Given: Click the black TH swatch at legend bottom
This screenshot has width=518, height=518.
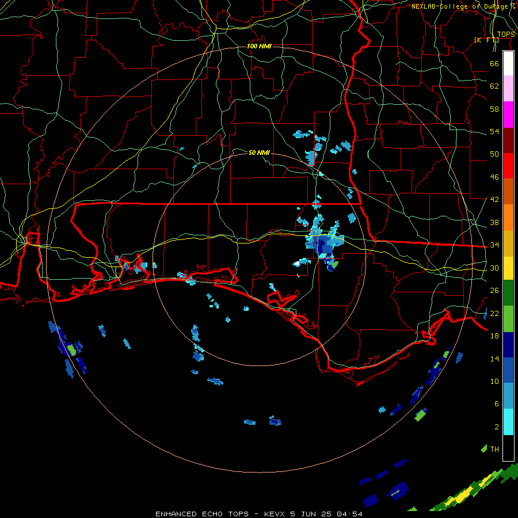Looking at the screenshot, I should (508, 448).
